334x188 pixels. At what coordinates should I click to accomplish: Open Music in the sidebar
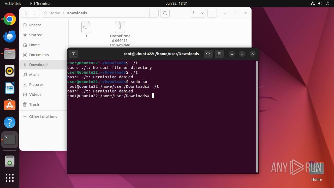[x=43, y=75]
